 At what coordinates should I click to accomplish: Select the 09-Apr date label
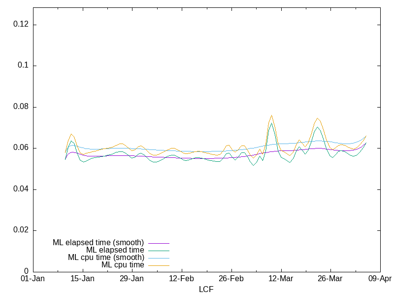point(380,279)
